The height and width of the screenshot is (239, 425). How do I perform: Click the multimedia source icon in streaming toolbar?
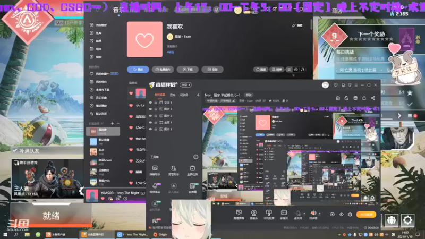click(284, 213)
